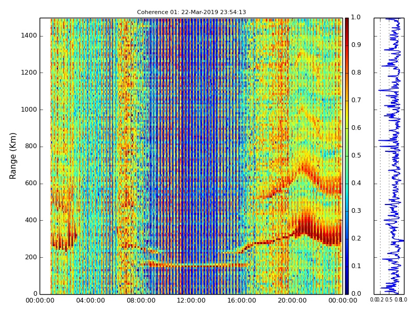Click the colorbar 0.8 label
This screenshot has height=313, width=417.
[x=356, y=73]
